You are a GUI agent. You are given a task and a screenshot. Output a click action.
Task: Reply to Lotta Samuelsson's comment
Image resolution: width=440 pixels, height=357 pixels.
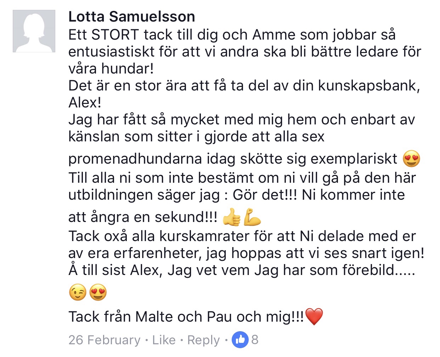(203, 340)
